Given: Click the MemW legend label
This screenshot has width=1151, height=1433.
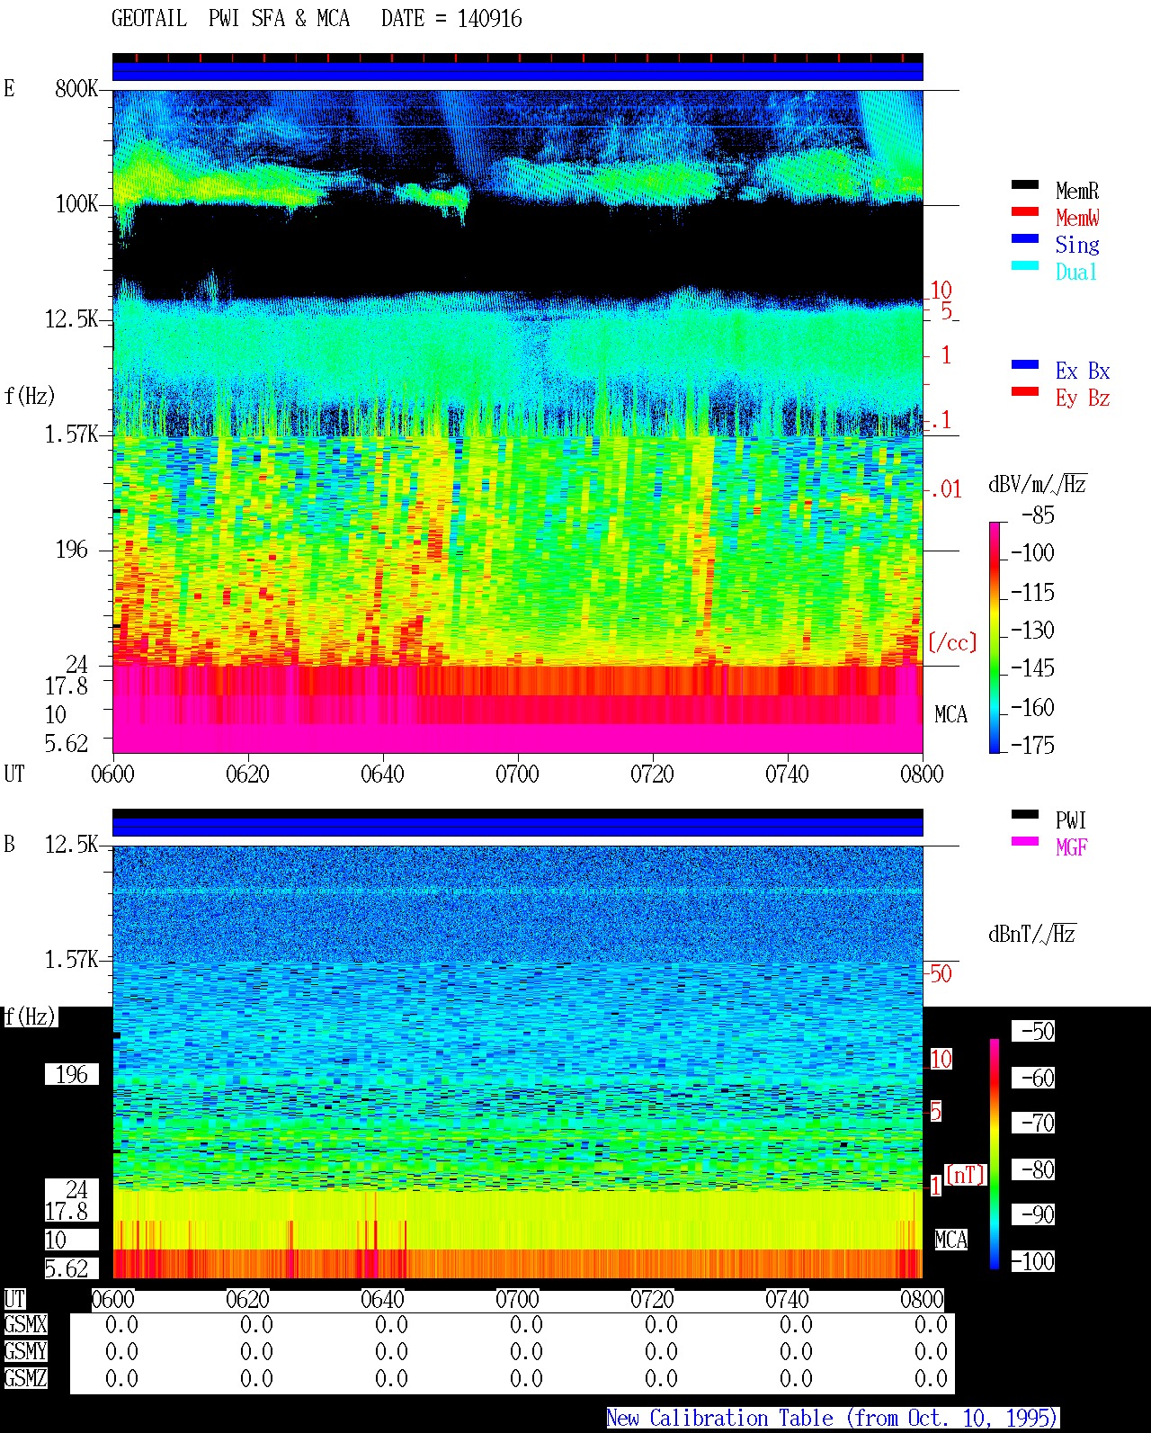Looking at the screenshot, I should pos(1077,218).
